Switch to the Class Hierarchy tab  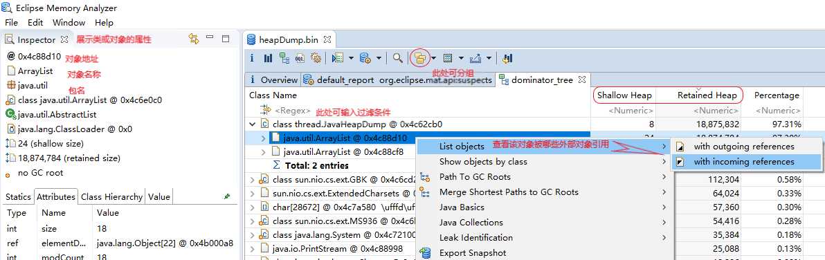click(x=111, y=197)
